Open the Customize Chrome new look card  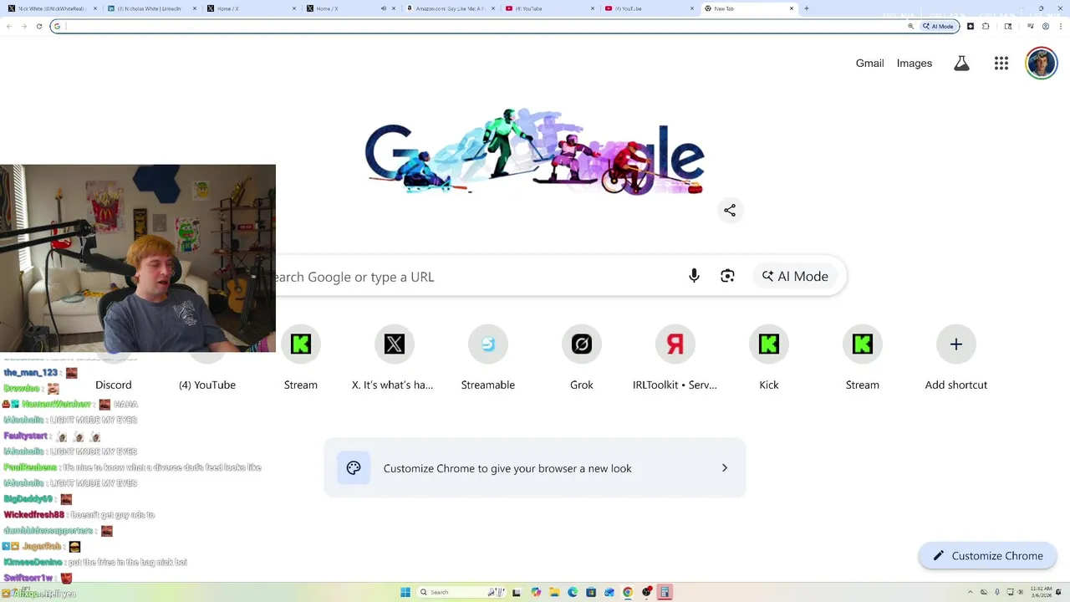tap(535, 468)
